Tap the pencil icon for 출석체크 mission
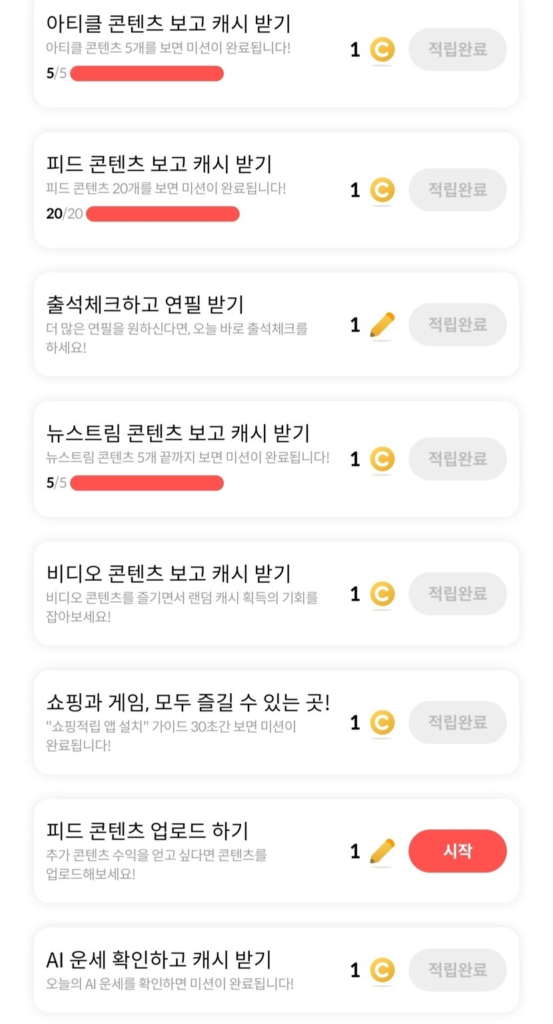 click(382, 325)
